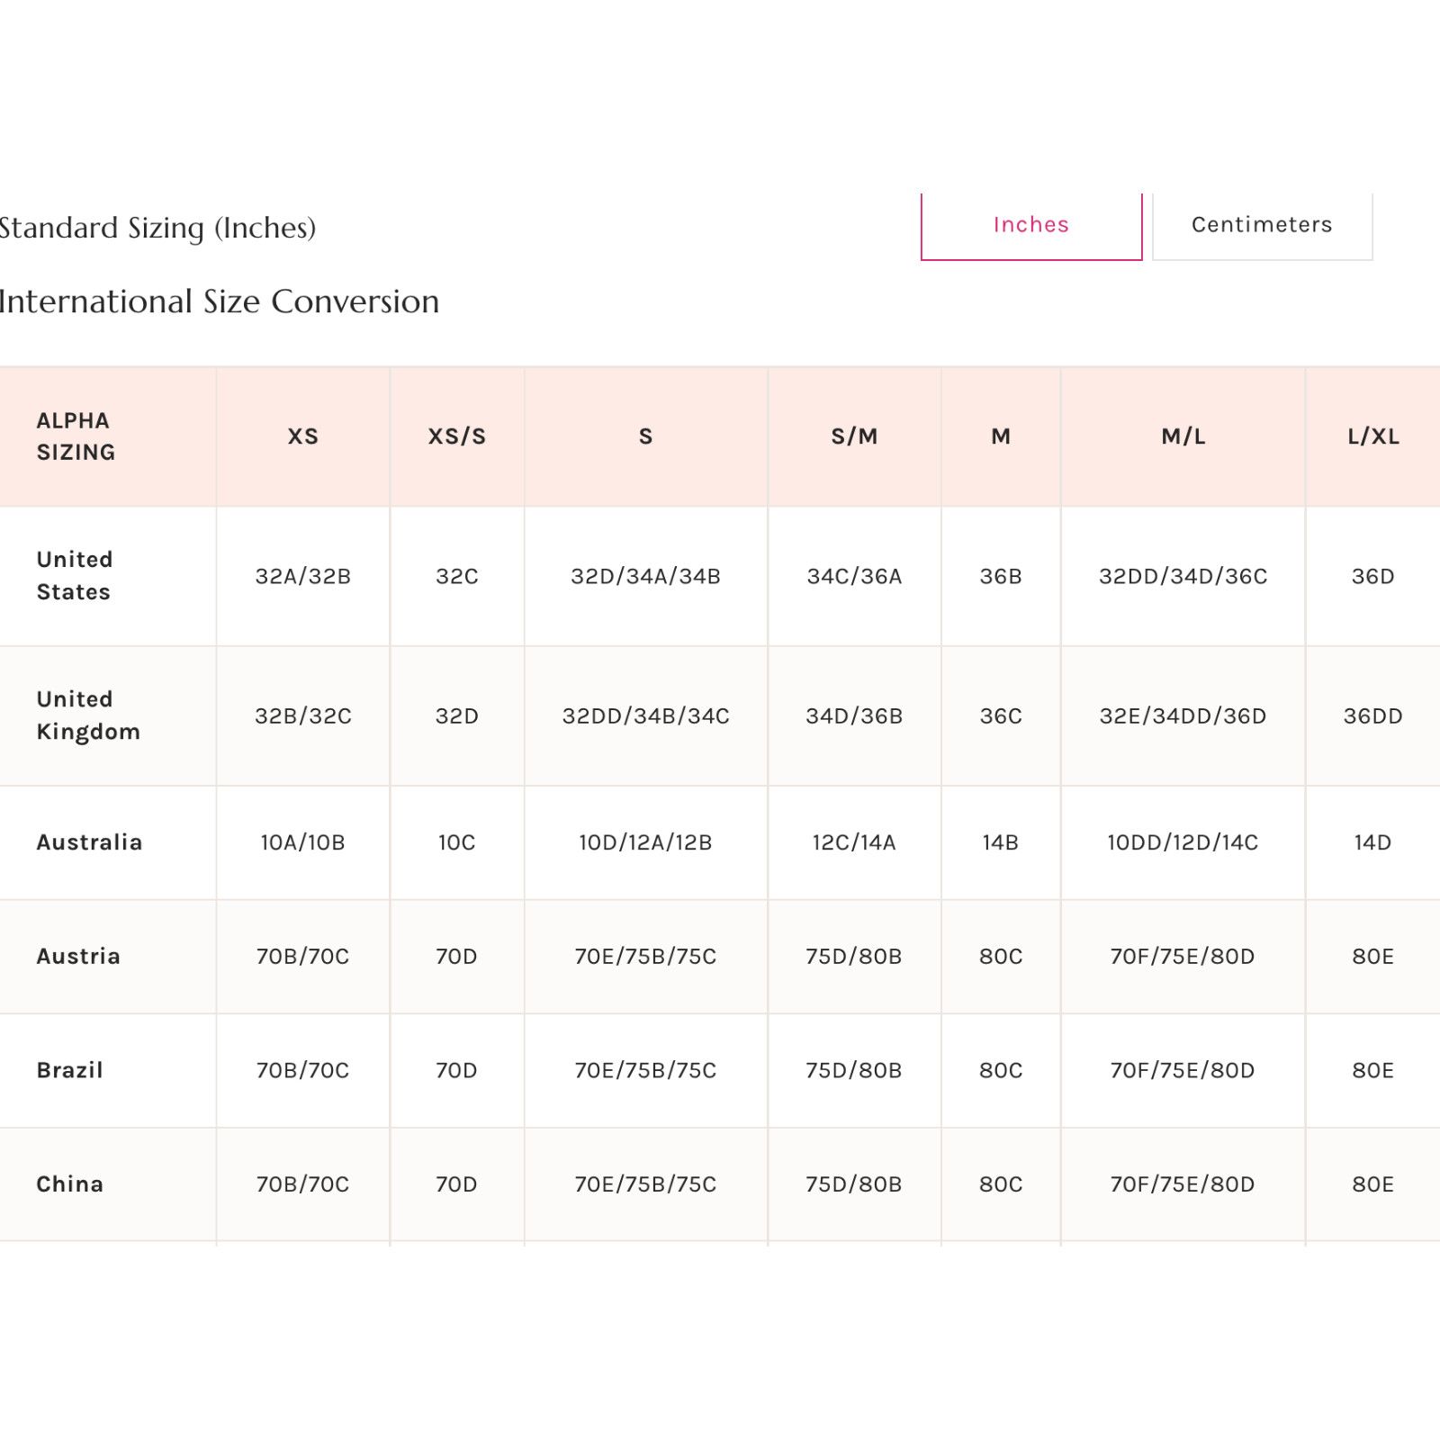This screenshot has height=1440, width=1440.
Task: Click Austria M/L cell '70F/75E/80D'
Action: (1183, 957)
